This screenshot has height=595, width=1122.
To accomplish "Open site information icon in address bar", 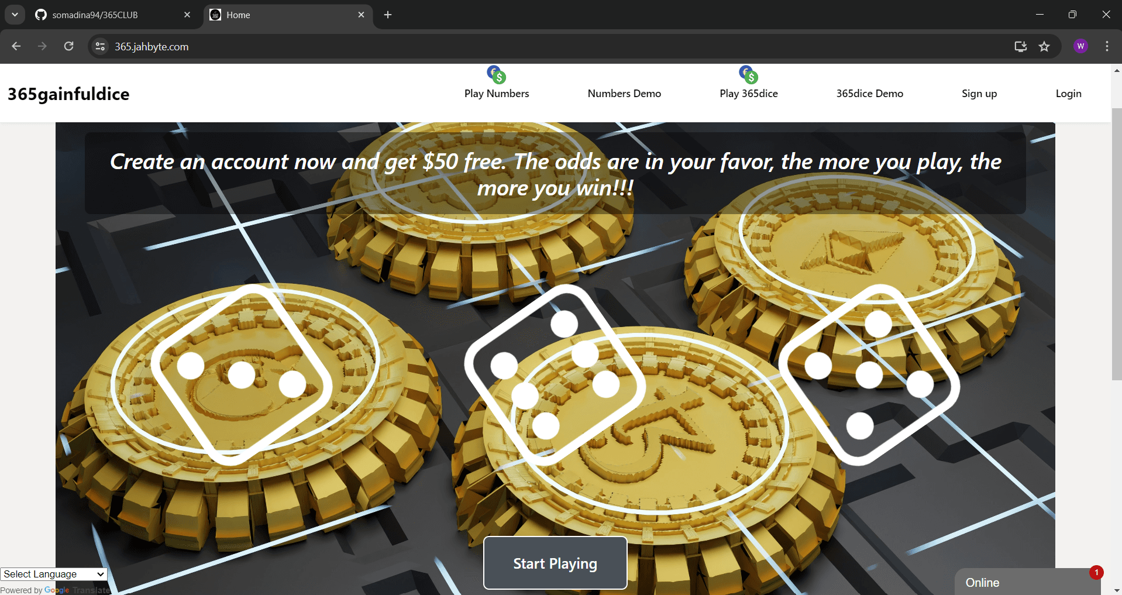I will tap(101, 47).
